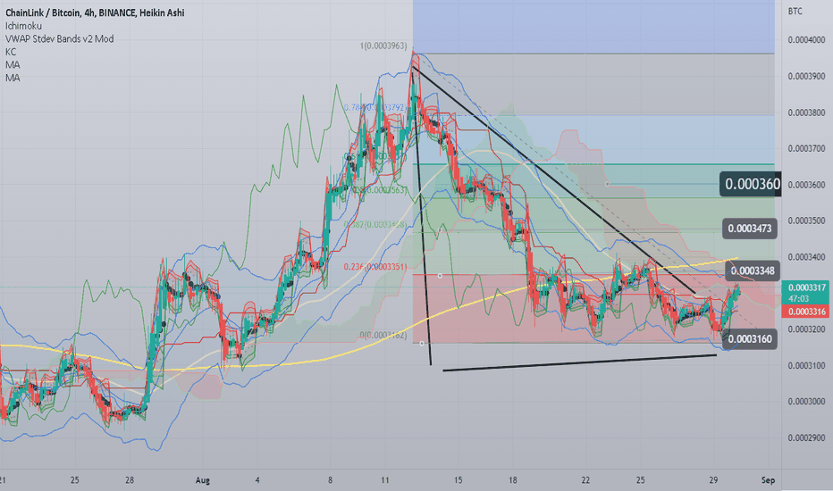The height and width of the screenshot is (491, 833).
Task: Click the 28 date on time axis
Action: pos(130,480)
